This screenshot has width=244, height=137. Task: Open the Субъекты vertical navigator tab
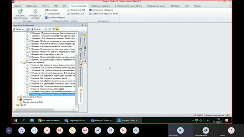[x=80, y=54]
